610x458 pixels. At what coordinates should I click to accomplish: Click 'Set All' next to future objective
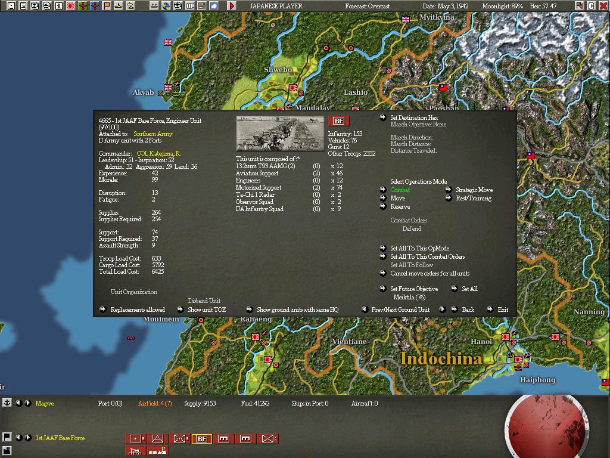469,289
